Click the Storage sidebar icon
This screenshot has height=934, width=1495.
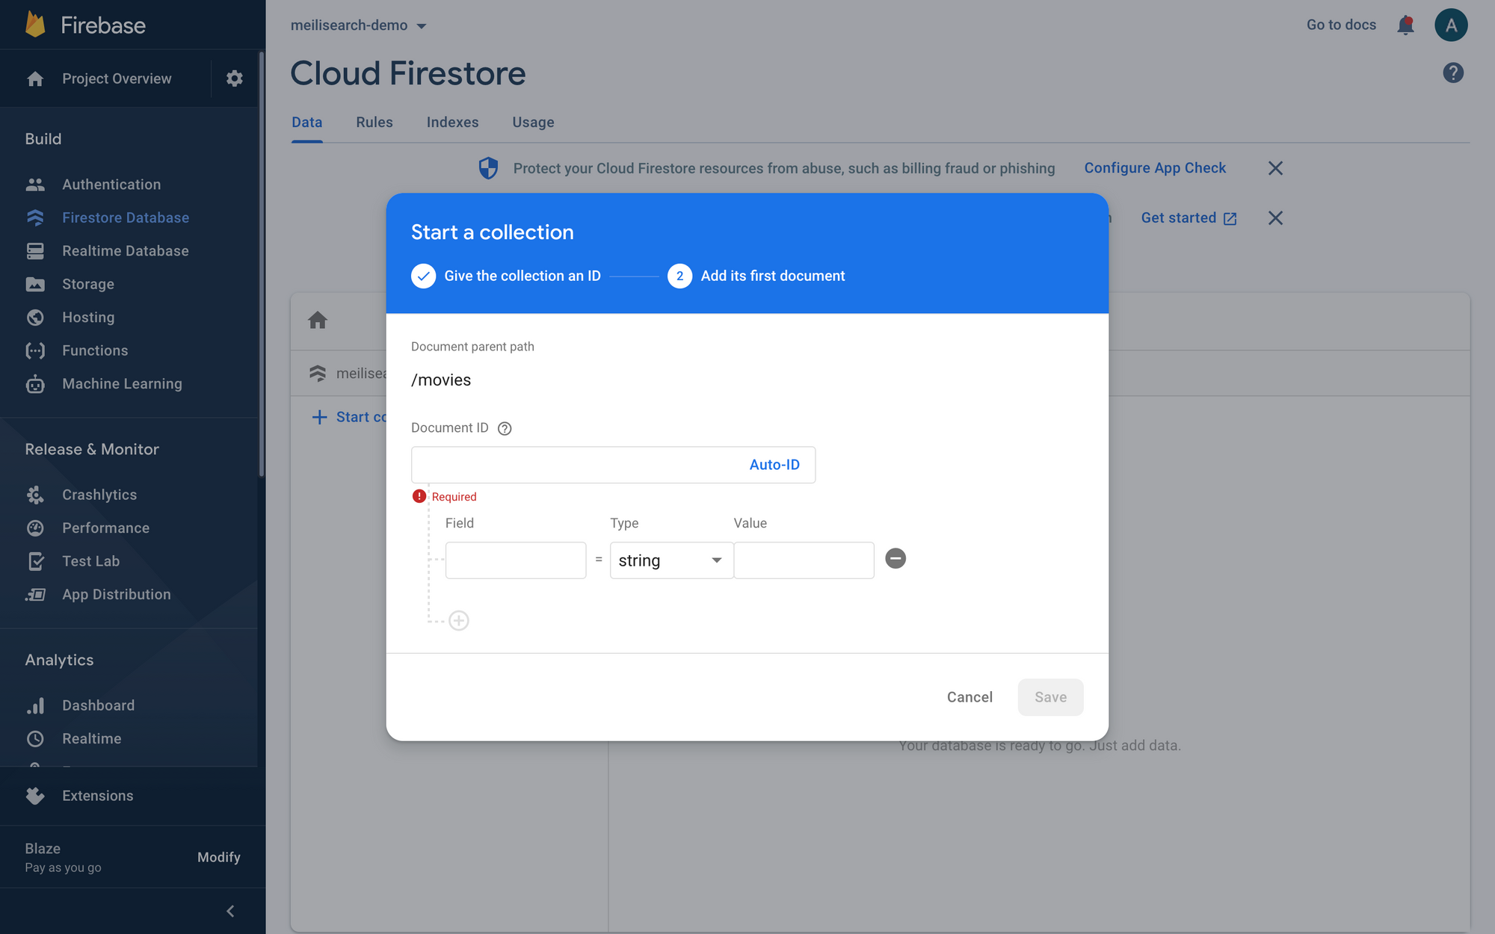point(34,283)
